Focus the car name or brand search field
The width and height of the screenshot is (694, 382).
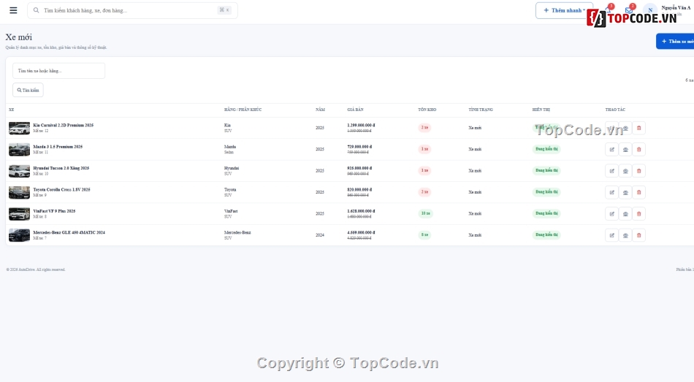coord(59,71)
